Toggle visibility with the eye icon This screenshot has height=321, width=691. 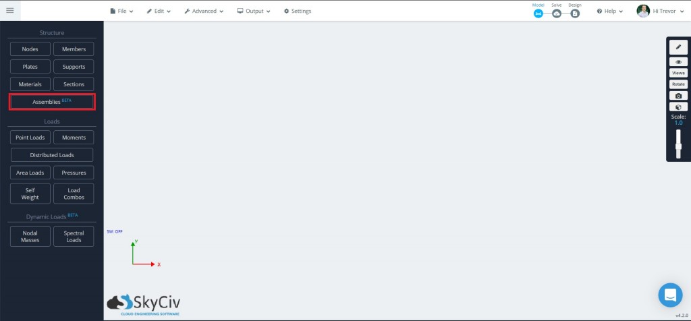pos(678,62)
